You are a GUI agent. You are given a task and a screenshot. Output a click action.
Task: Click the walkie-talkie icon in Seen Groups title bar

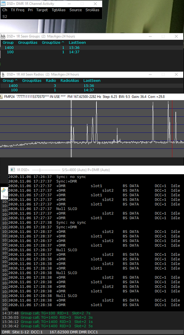3,36
